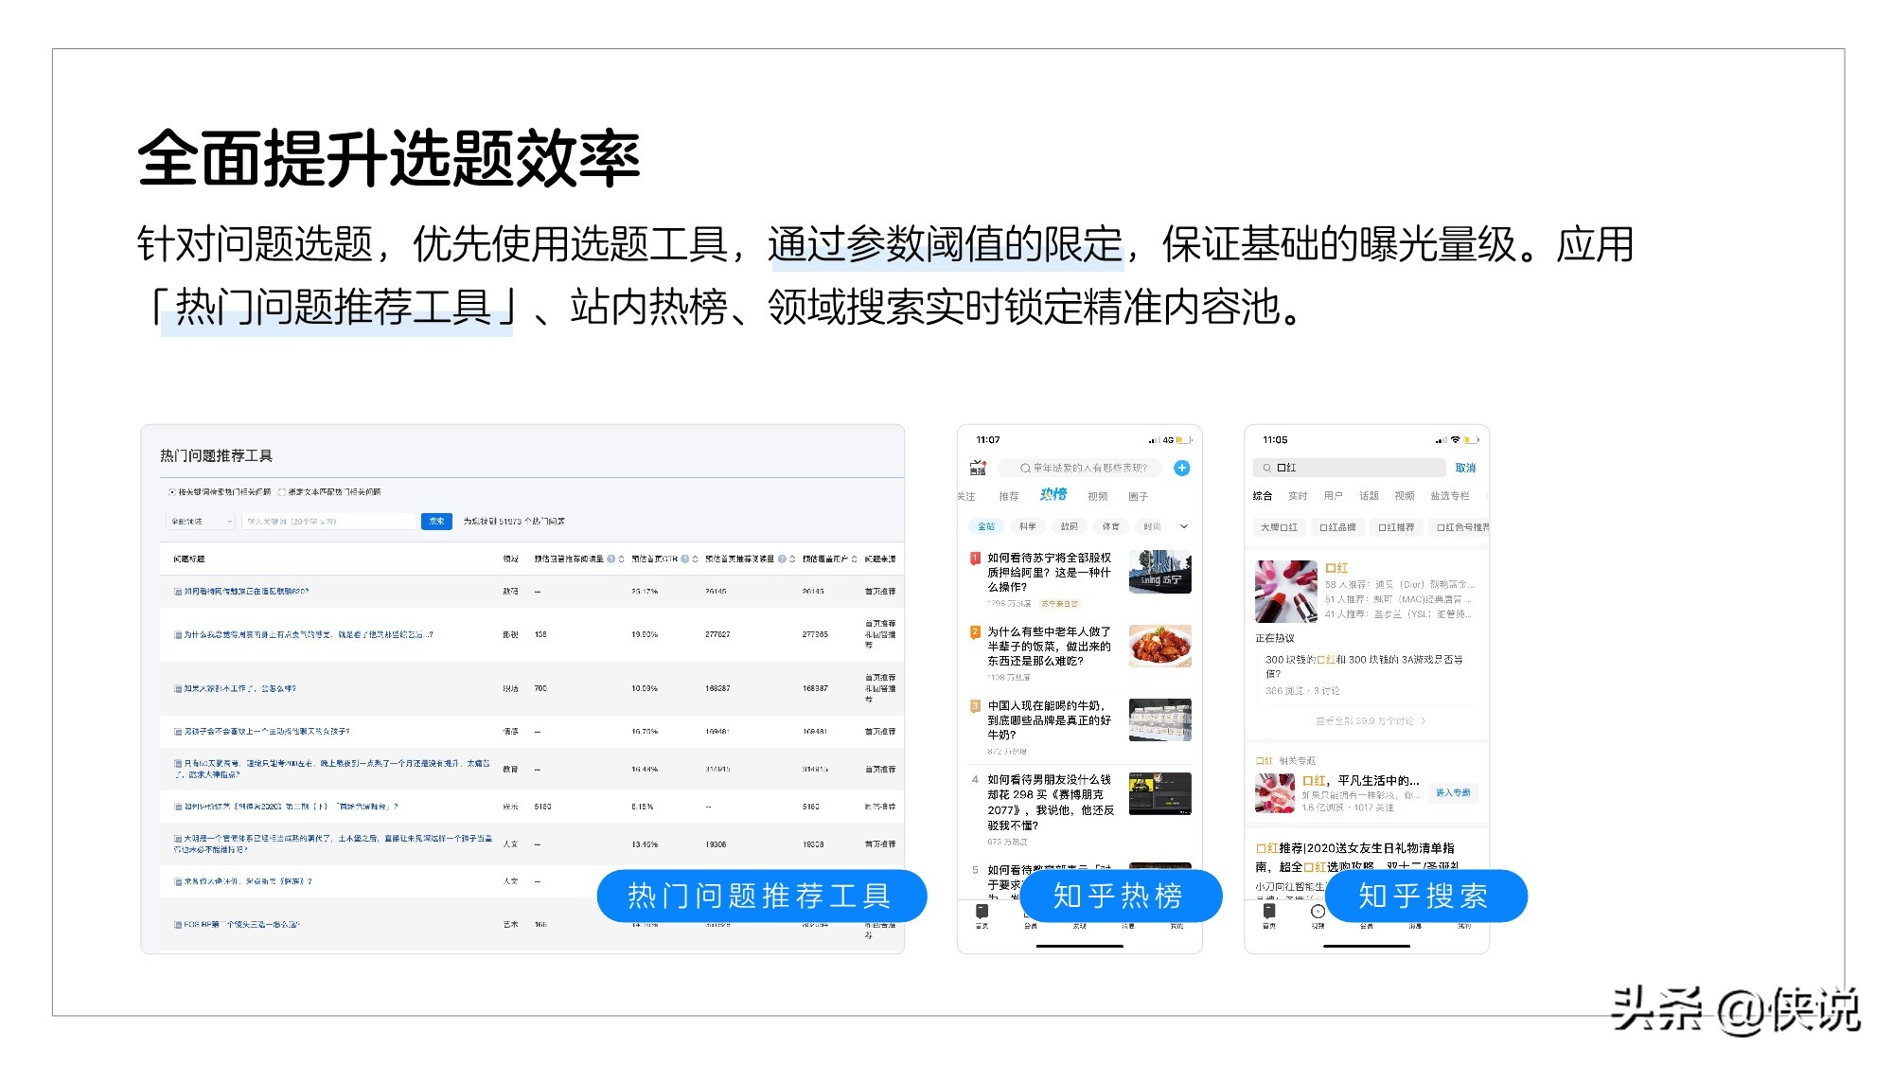Tap rank 1 red badge in hot list
Screen dimensions: 1893x1065
point(975,559)
